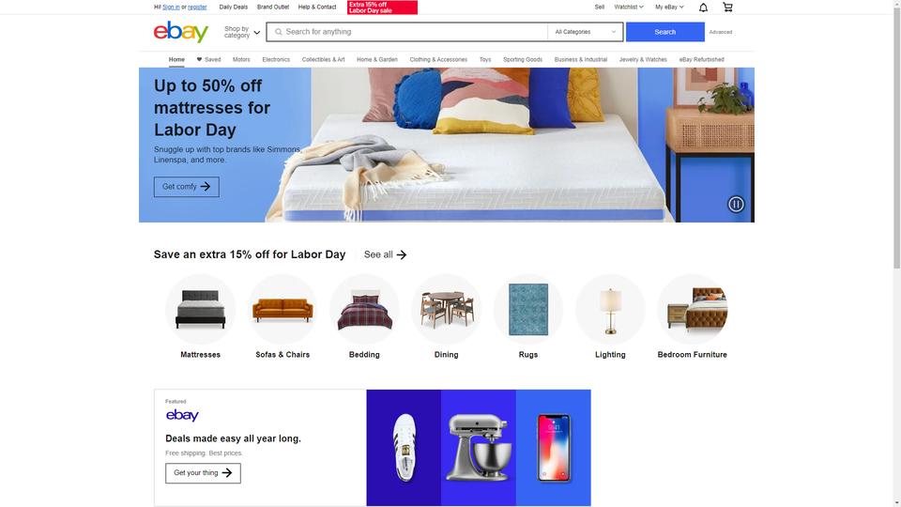Open the All Categories dropdown
901x507 pixels.
pos(585,32)
